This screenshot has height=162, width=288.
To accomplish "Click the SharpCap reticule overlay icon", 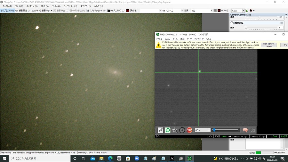I will (219, 11).
